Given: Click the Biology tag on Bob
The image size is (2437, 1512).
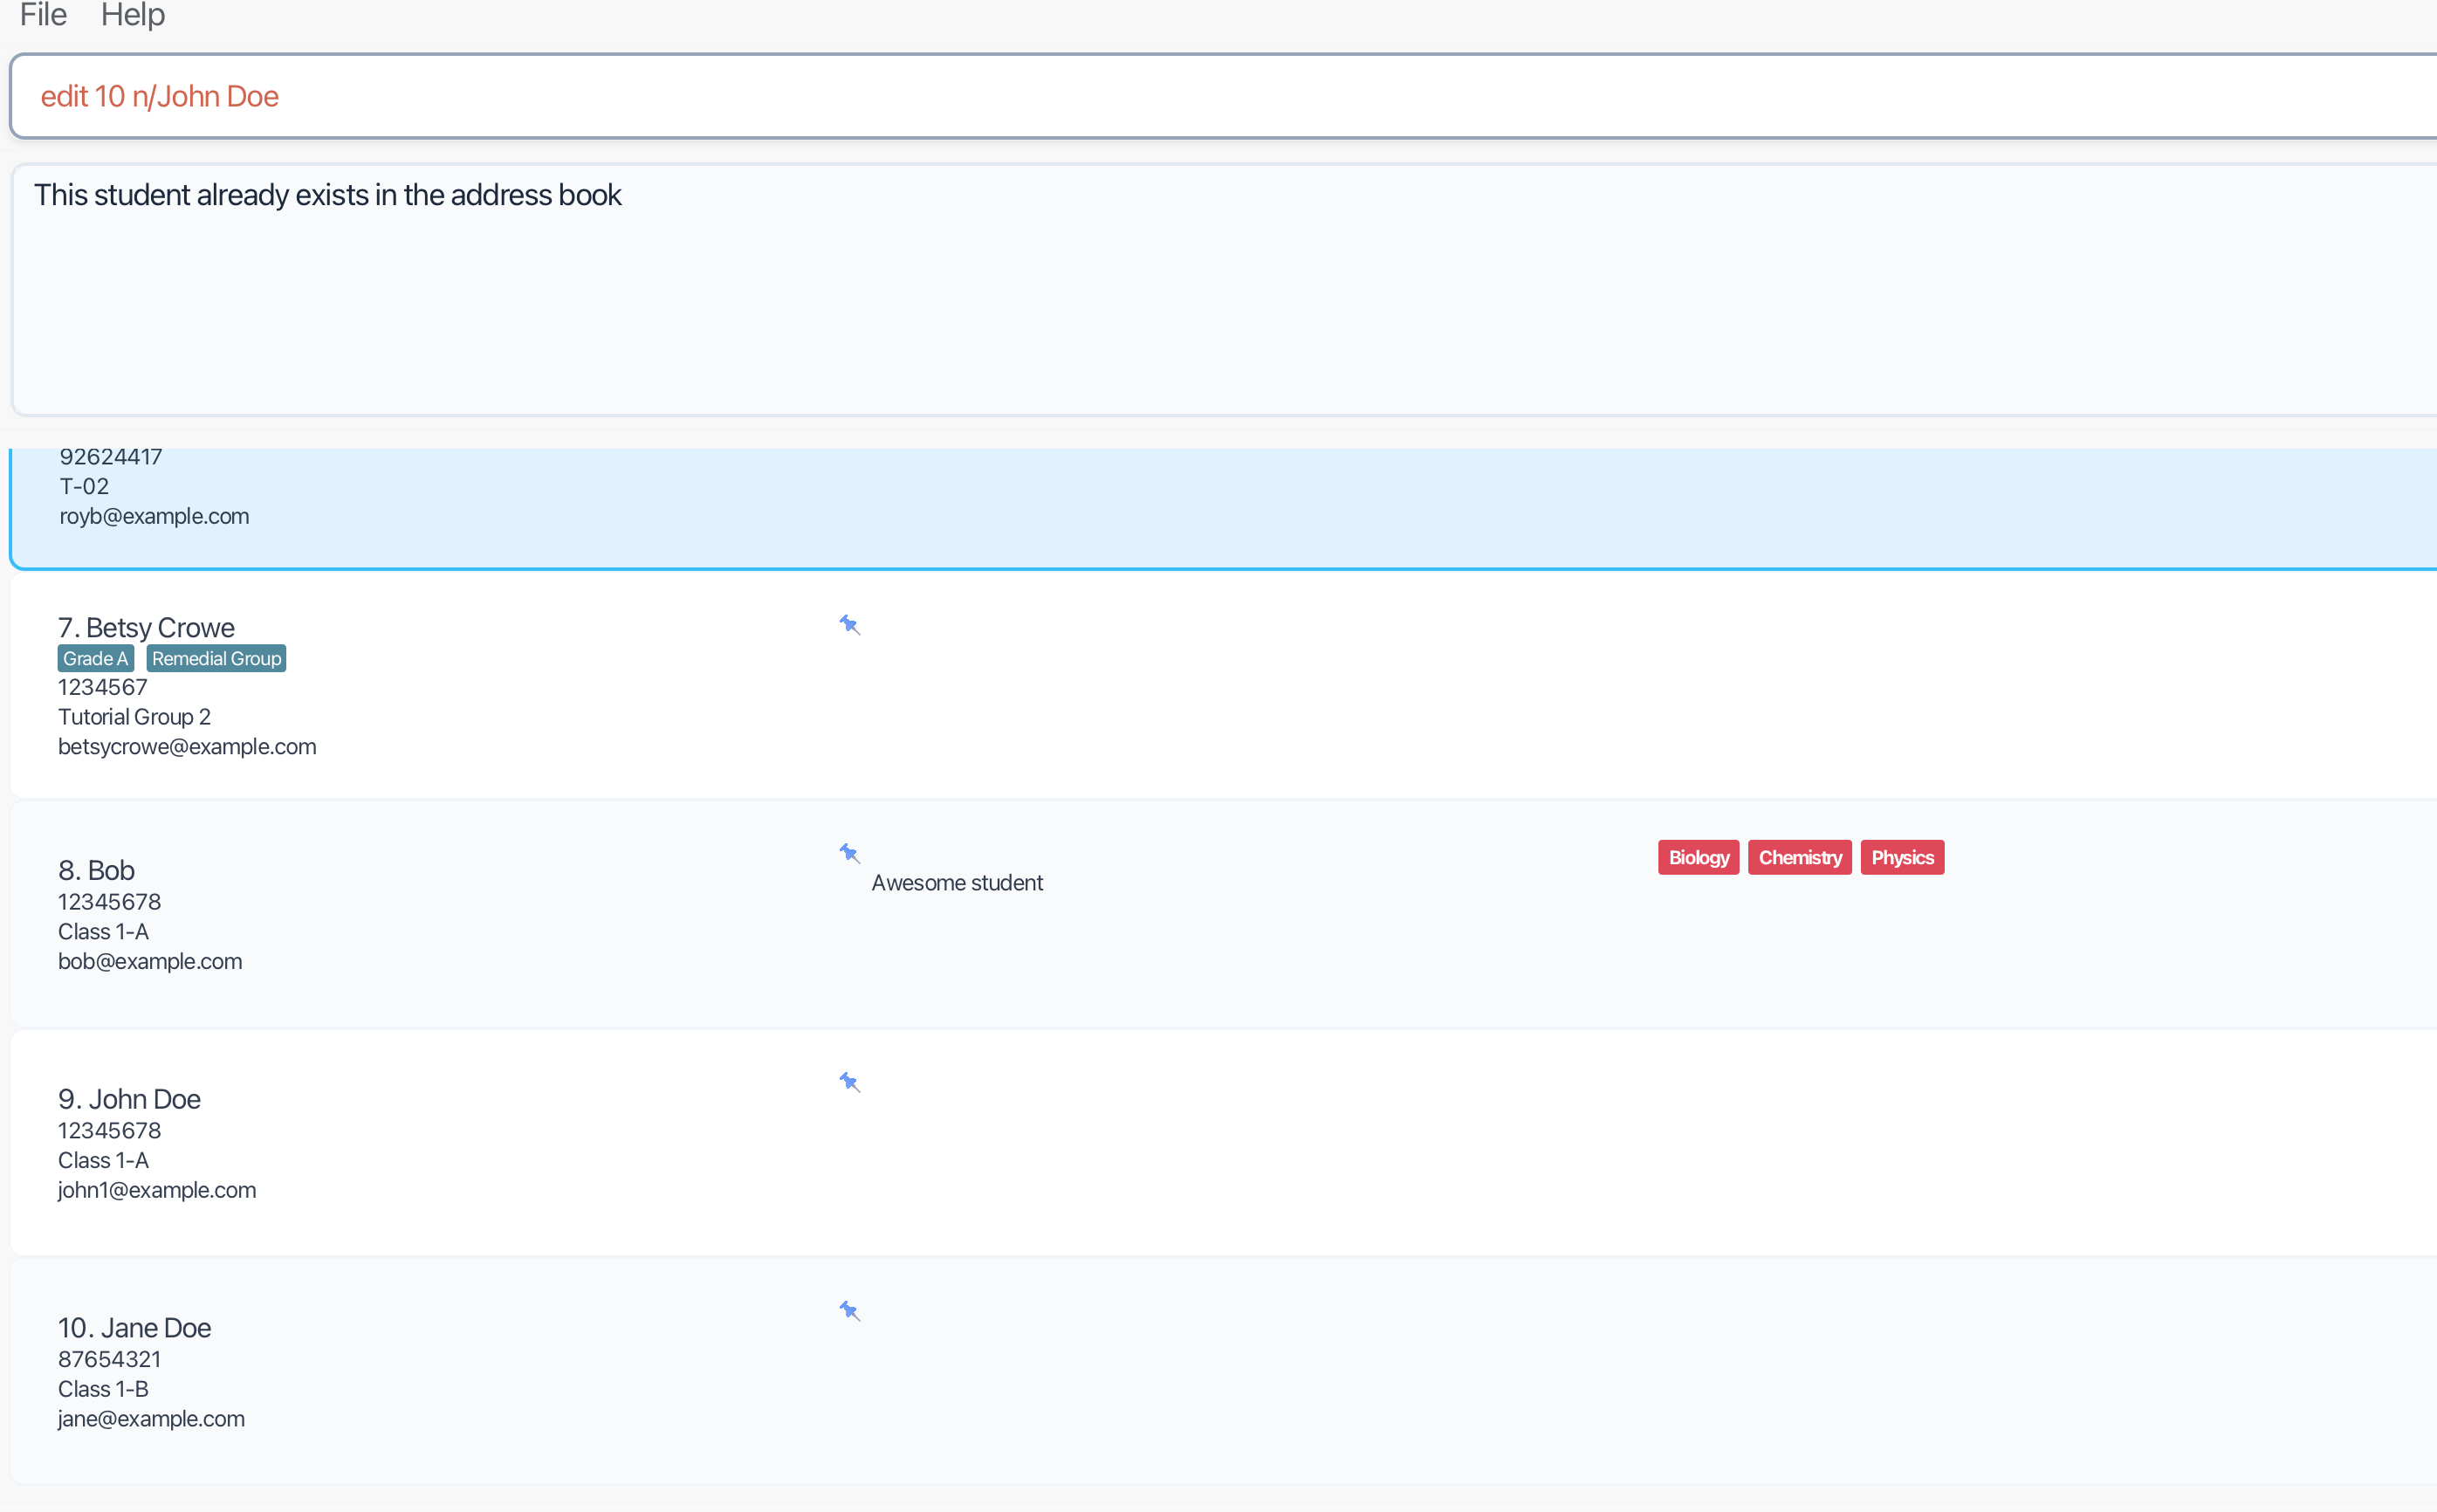Looking at the screenshot, I should [1699, 857].
